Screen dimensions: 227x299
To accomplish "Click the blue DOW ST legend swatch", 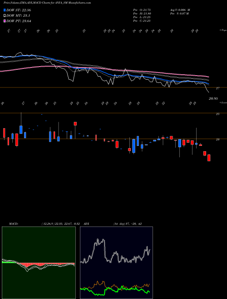I will point(5,10).
